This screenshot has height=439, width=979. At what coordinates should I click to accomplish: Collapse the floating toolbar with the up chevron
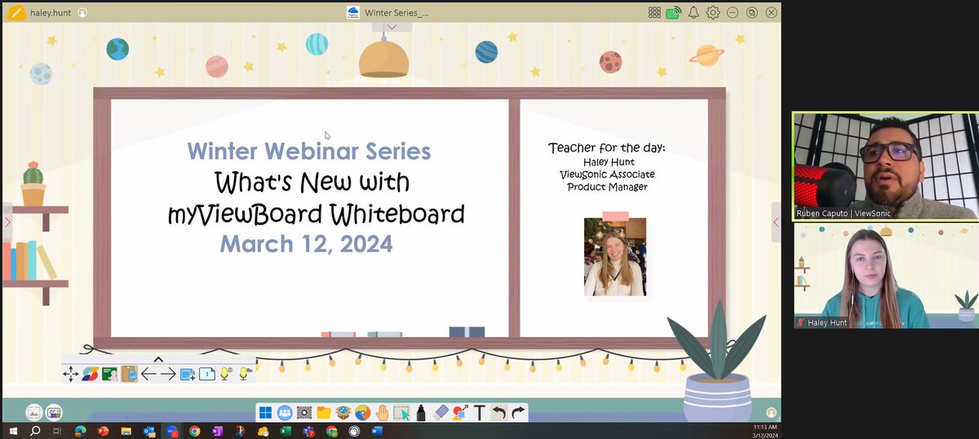click(x=158, y=359)
